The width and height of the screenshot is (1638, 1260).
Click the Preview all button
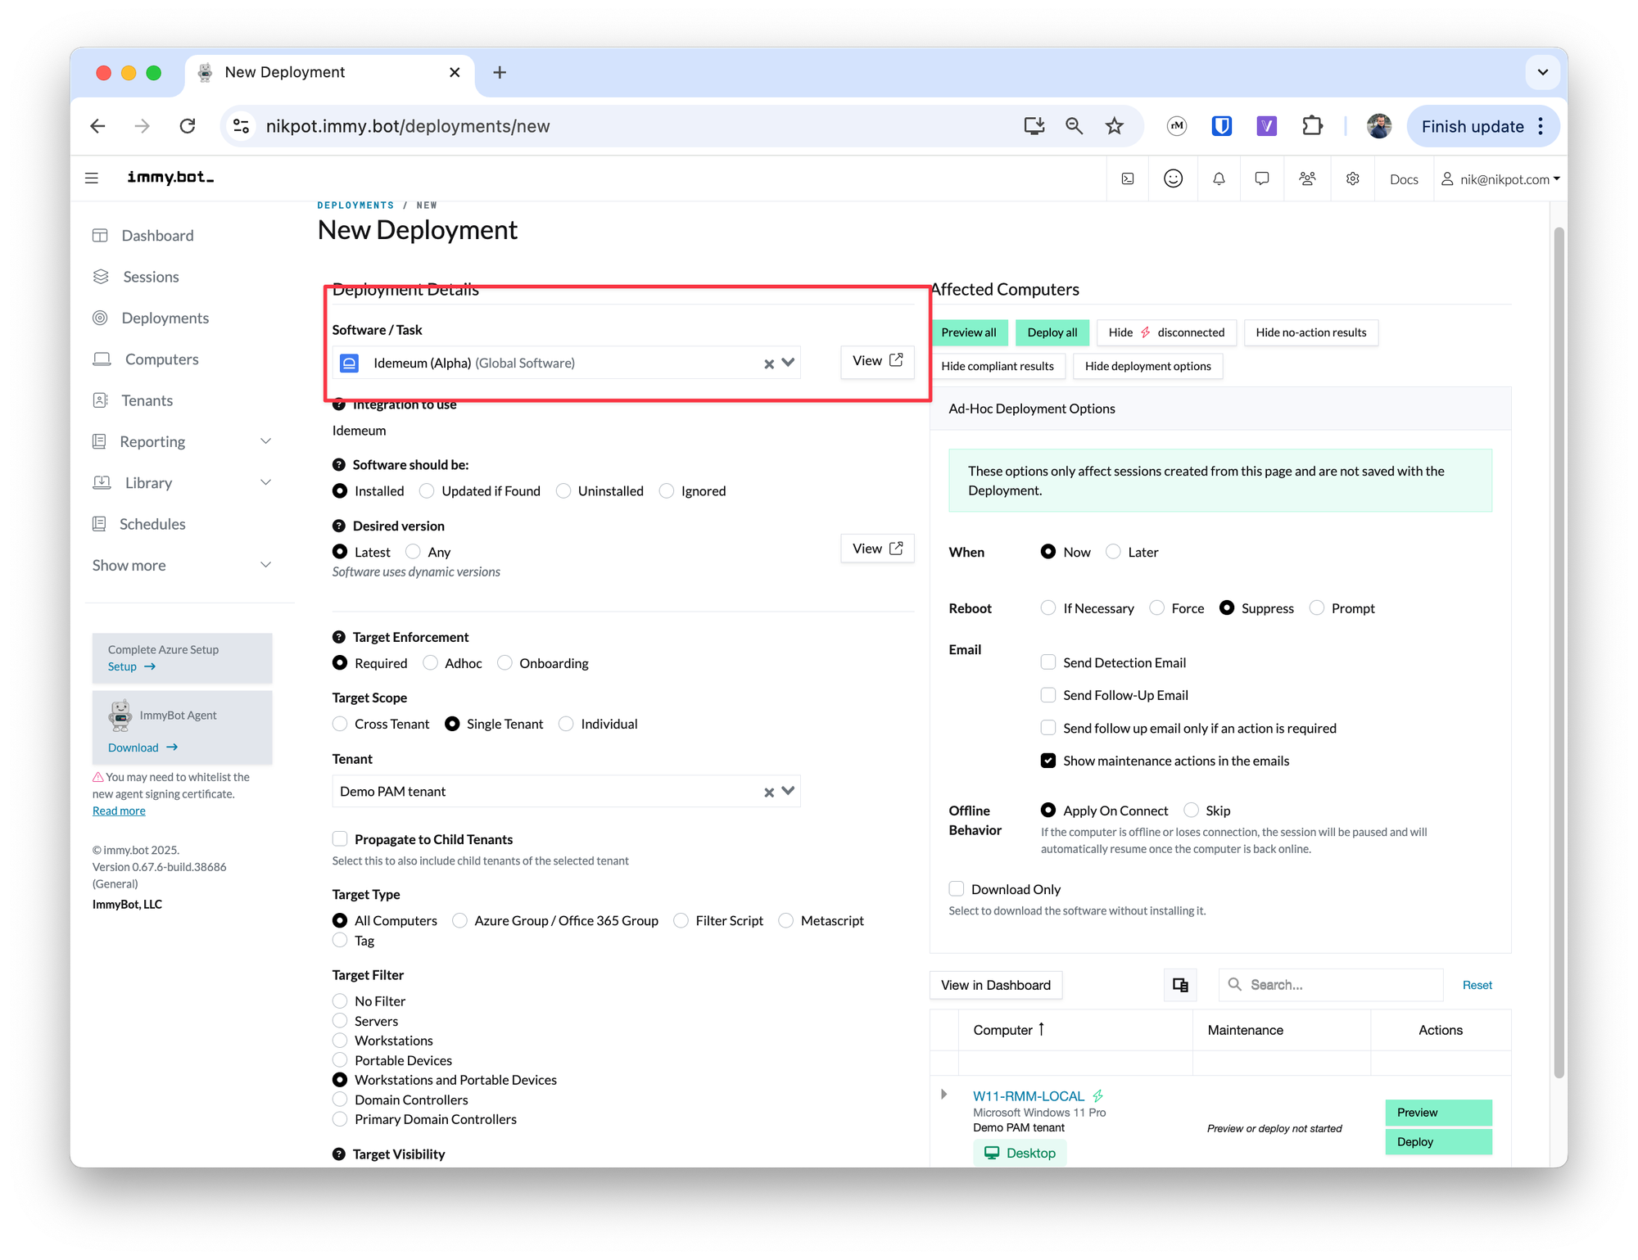point(968,332)
